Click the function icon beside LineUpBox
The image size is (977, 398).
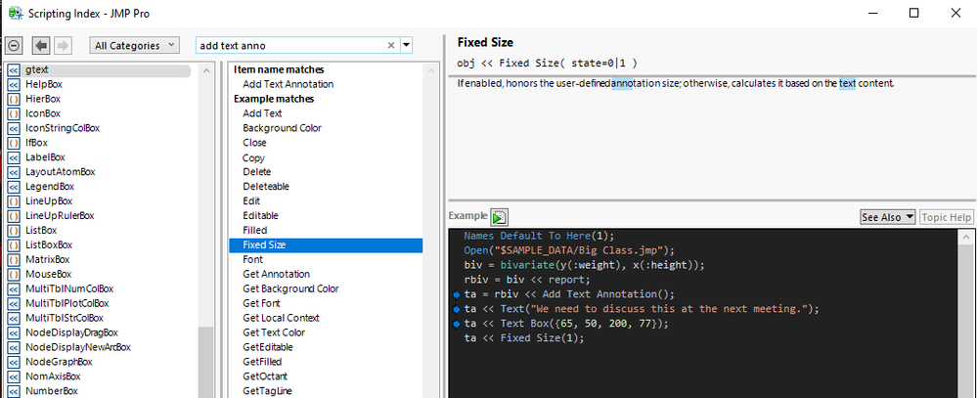[x=13, y=201]
